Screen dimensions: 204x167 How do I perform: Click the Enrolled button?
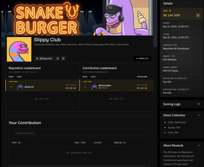pyautogui.click(x=142, y=58)
